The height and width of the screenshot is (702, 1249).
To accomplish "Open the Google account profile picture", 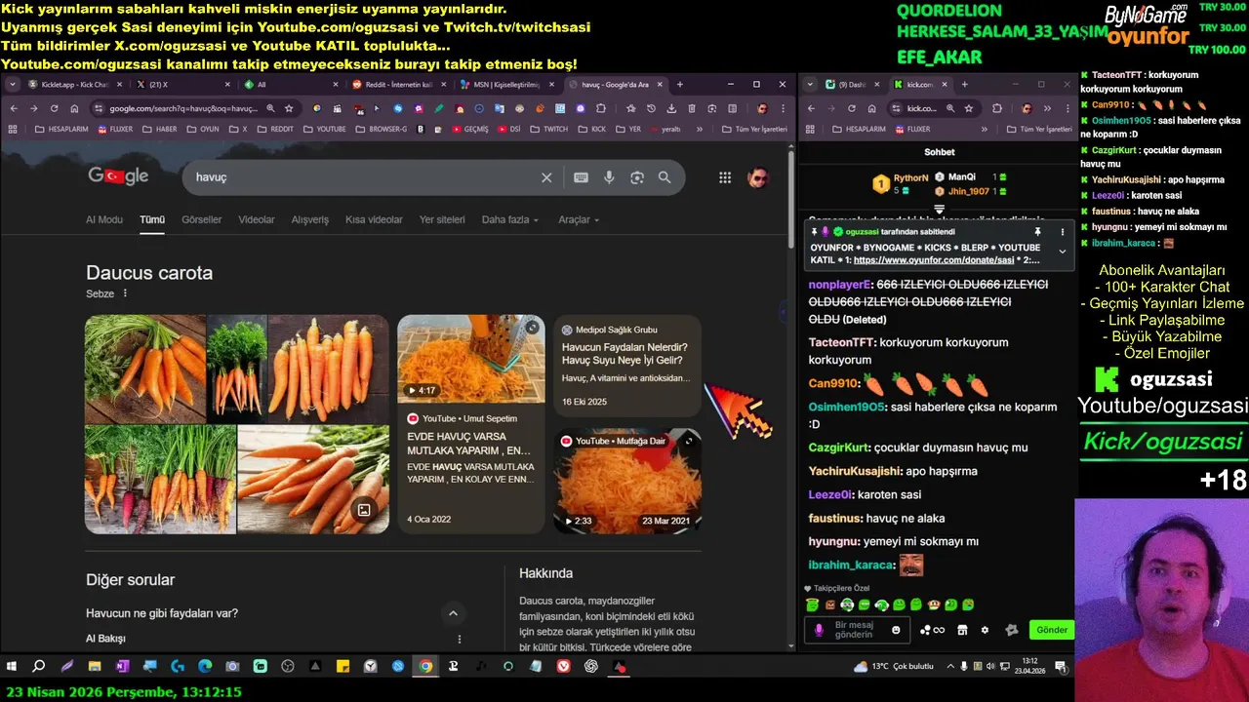I will [758, 177].
